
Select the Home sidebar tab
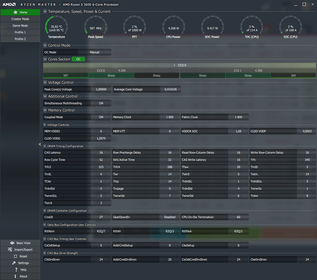(20, 12)
